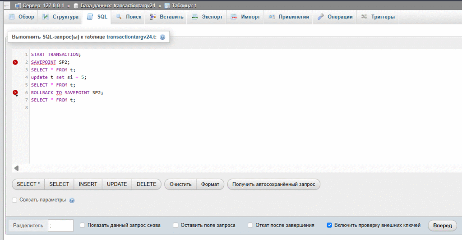Screen dimensions: 462x240
Task: Open help icon next to SQL query title
Action: click(x=162, y=37)
